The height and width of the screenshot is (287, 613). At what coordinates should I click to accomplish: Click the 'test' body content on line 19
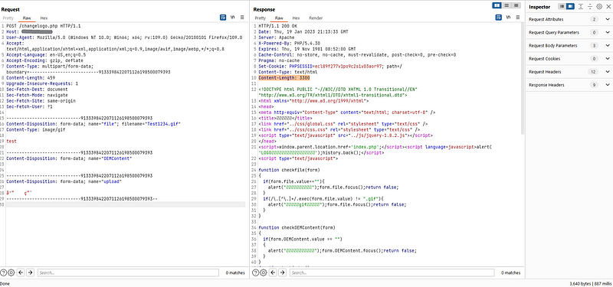tap(11, 142)
